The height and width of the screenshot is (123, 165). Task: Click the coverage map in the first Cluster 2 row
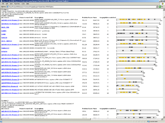(x=138, y=110)
